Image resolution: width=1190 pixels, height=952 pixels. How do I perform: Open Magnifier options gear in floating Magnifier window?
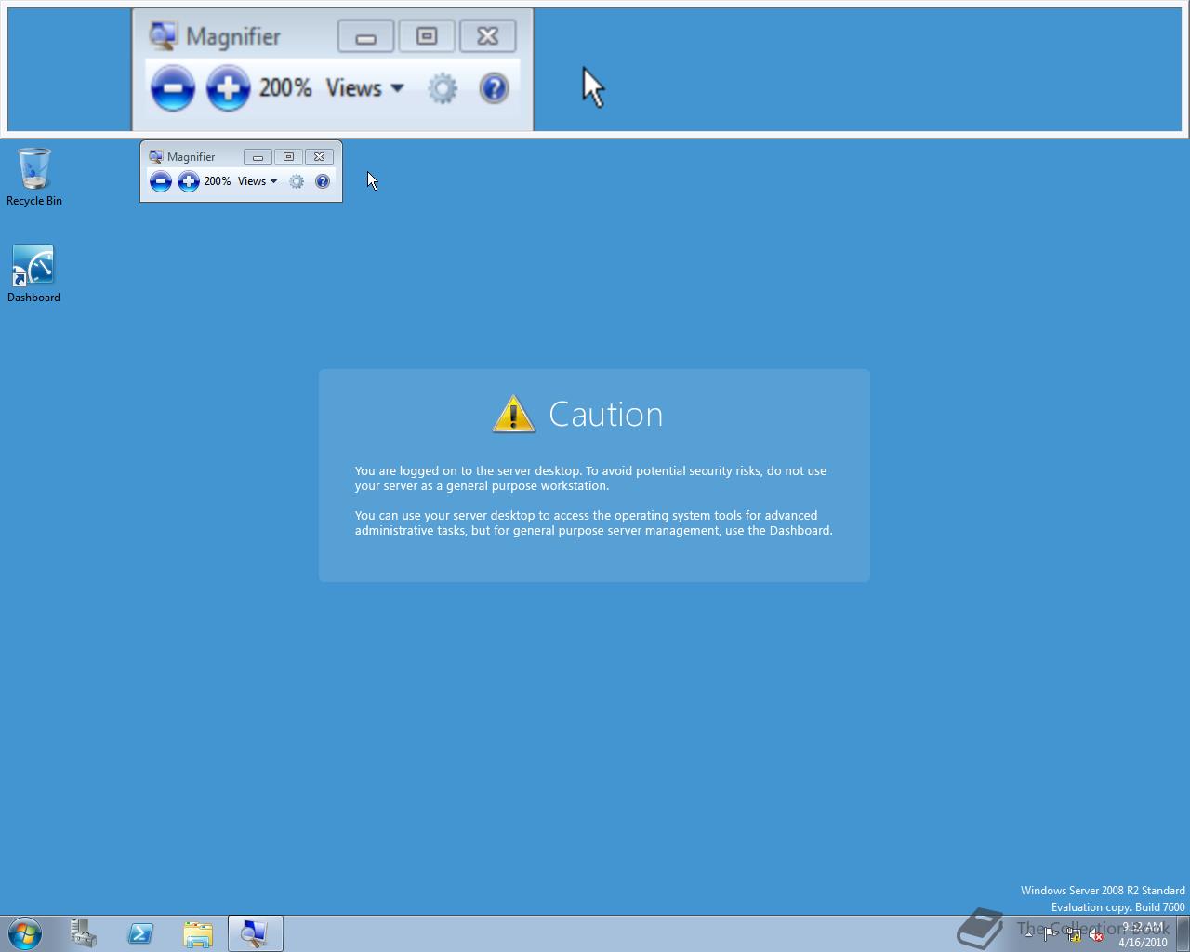[297, 181]
